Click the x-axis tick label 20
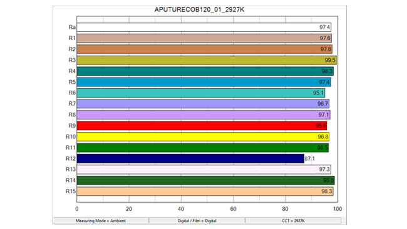 129,209
